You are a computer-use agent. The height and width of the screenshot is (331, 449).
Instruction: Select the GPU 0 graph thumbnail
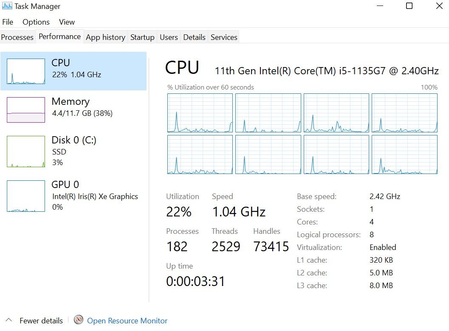[25, 196]
